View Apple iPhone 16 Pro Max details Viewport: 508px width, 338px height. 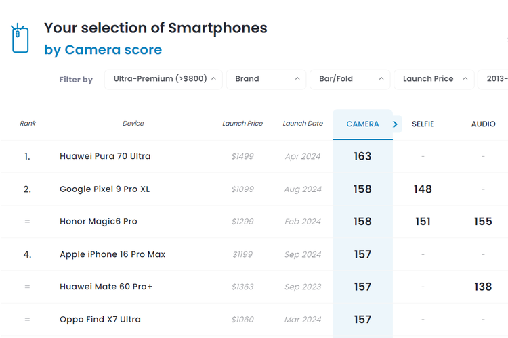click(x=112, y=254)
